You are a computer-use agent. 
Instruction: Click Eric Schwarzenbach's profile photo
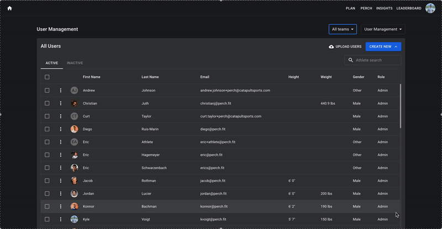coord(74,168)
